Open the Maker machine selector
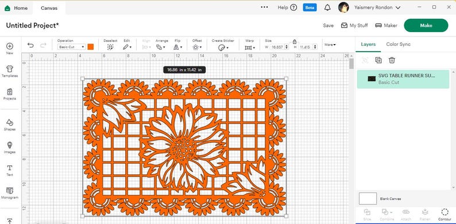 point(386,26)
